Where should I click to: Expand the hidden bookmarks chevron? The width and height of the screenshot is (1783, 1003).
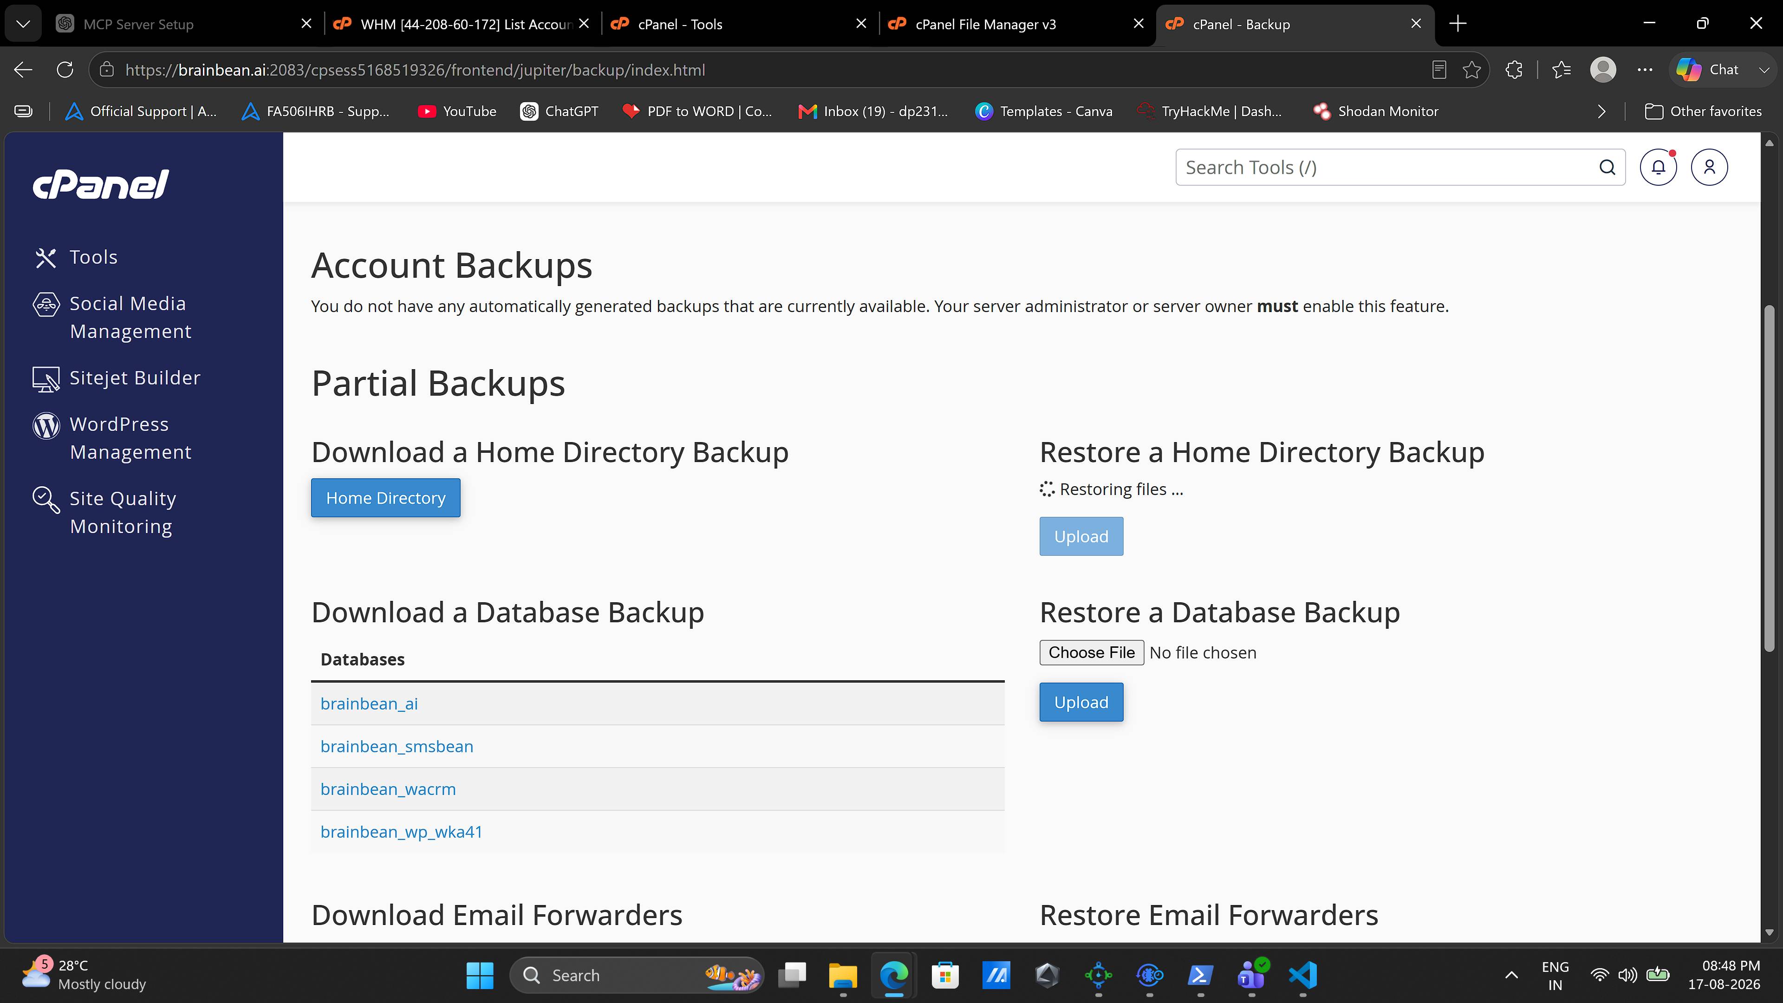click(1601, 111)
